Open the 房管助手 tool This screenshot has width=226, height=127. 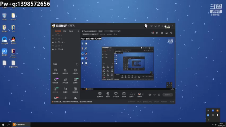click(x=65, y=71)
